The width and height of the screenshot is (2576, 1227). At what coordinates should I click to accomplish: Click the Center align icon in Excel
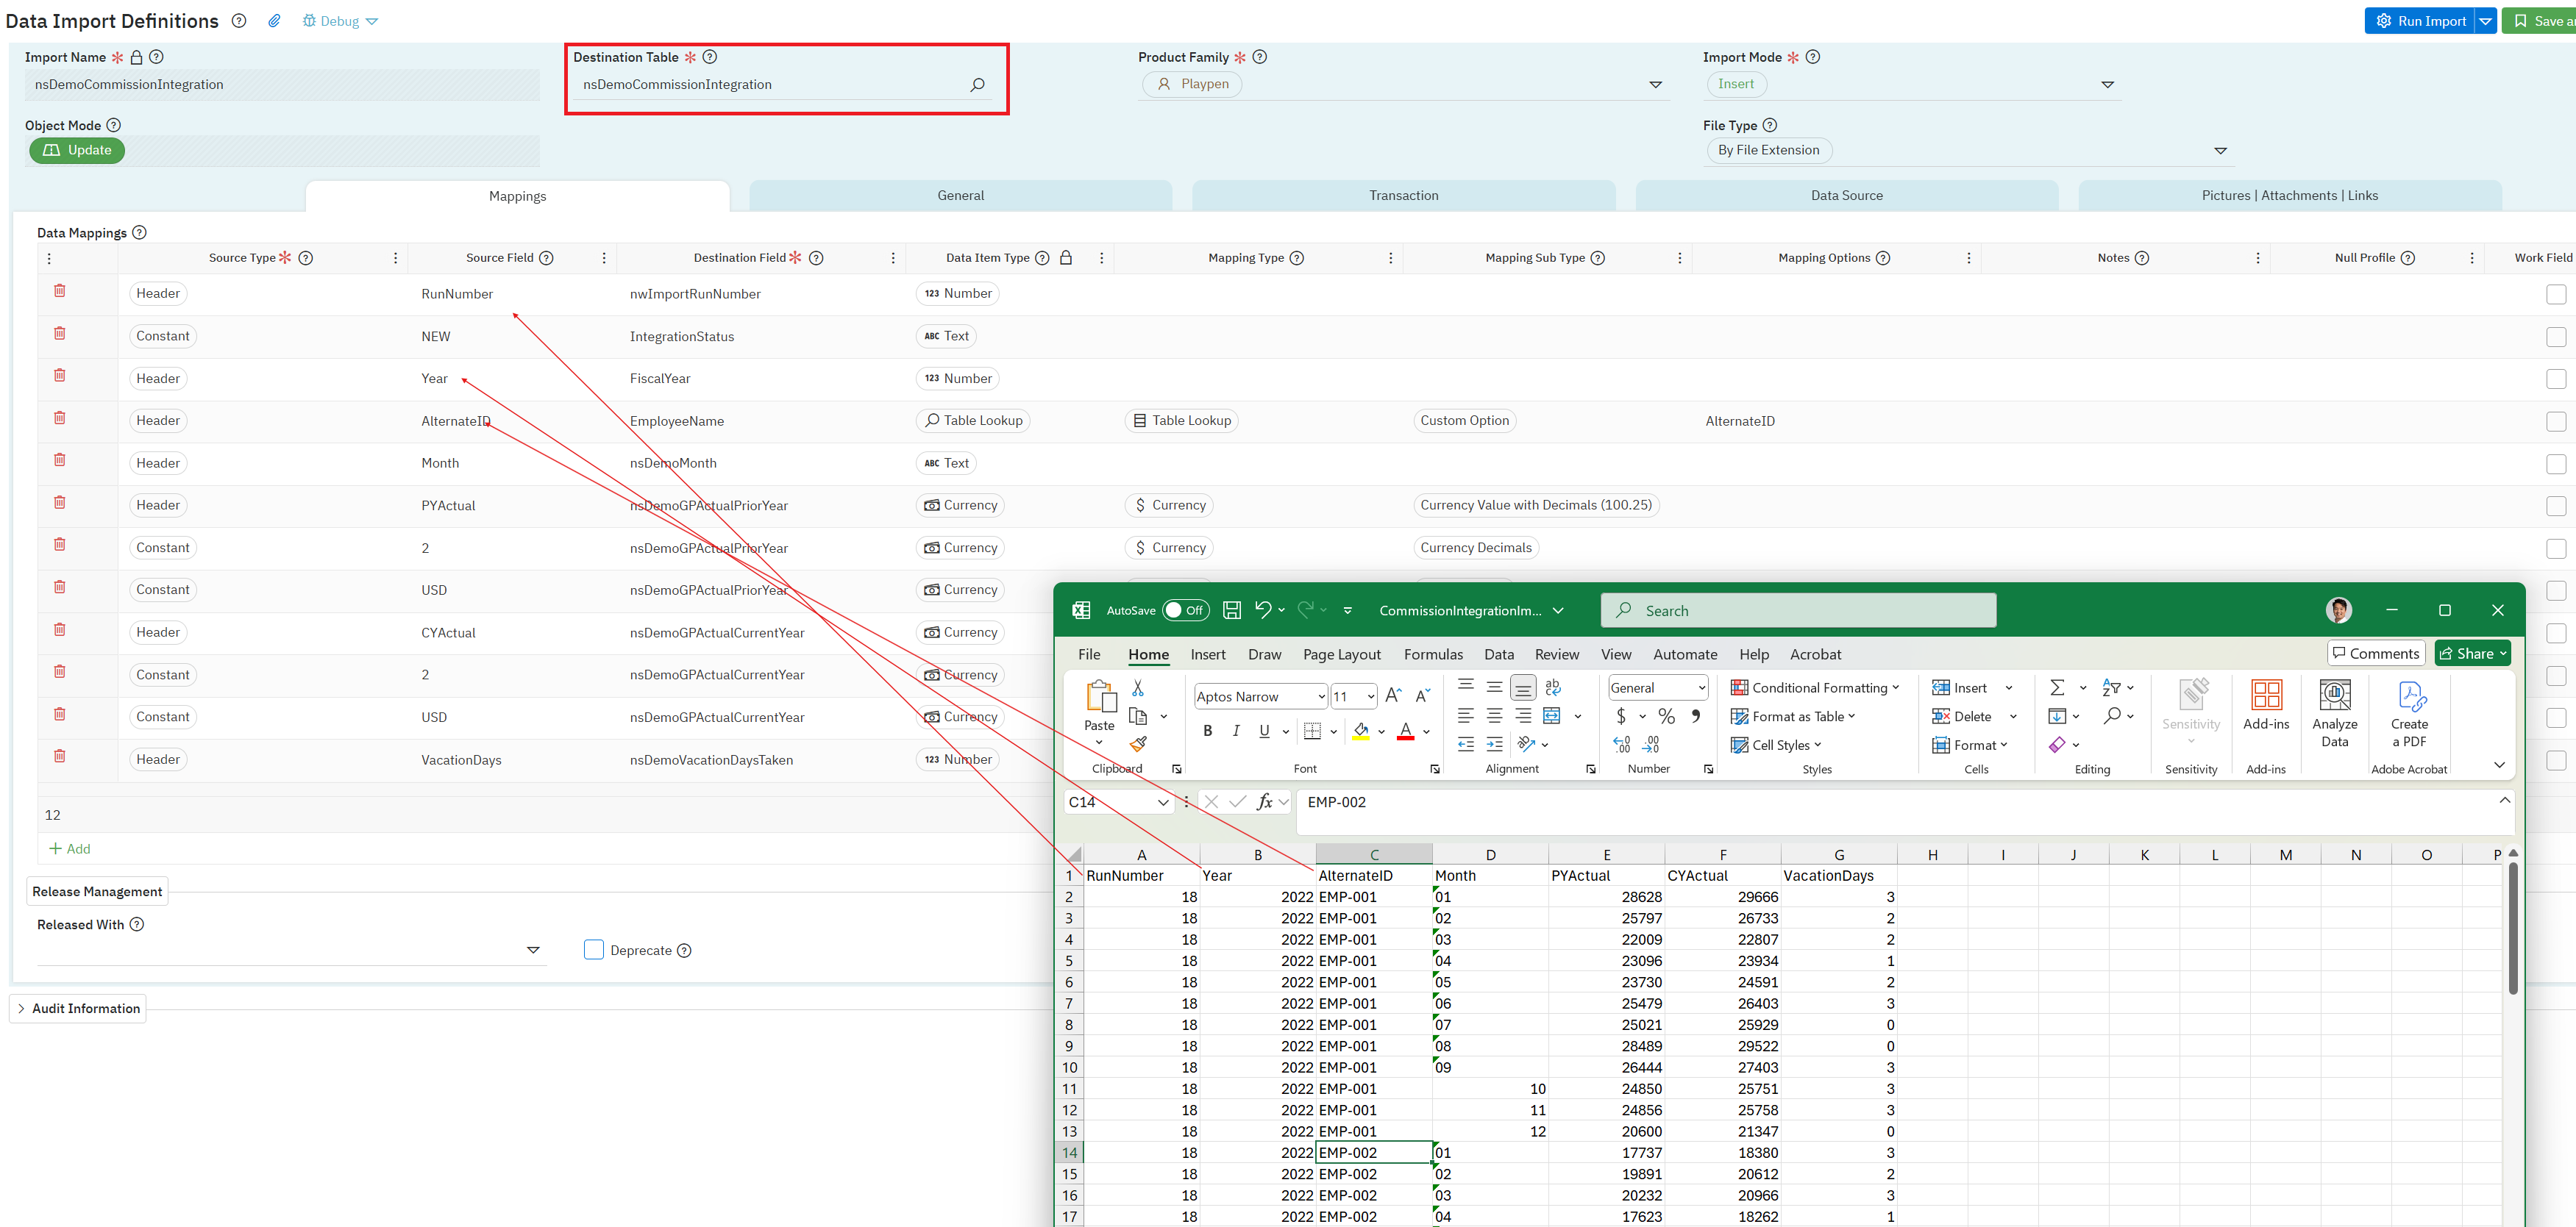pos(1494,715)
